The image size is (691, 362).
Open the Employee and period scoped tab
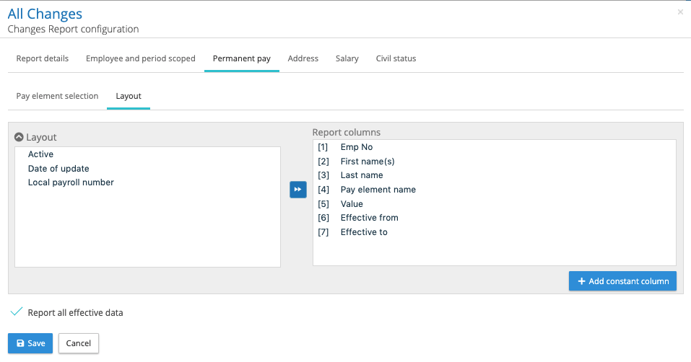140,58
